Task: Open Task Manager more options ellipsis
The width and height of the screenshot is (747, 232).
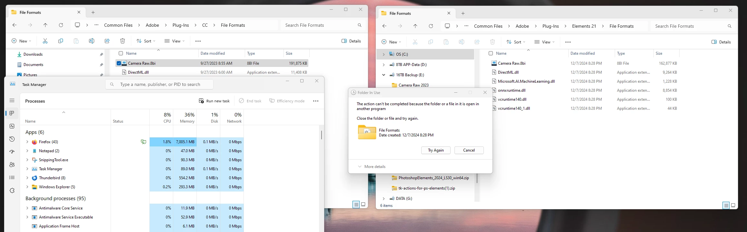Action: coord(316,101)
